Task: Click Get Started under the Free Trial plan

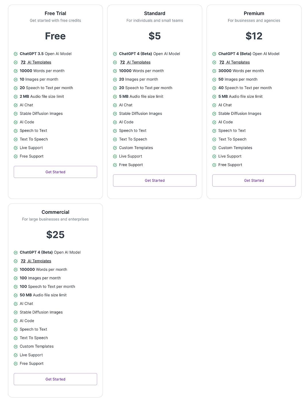Action: coord(55,172)
